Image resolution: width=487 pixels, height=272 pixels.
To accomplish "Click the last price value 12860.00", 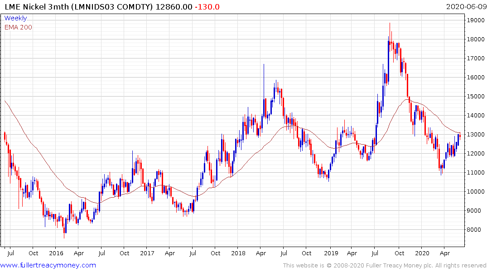I will pyautogui.click(x=174, y=7).
